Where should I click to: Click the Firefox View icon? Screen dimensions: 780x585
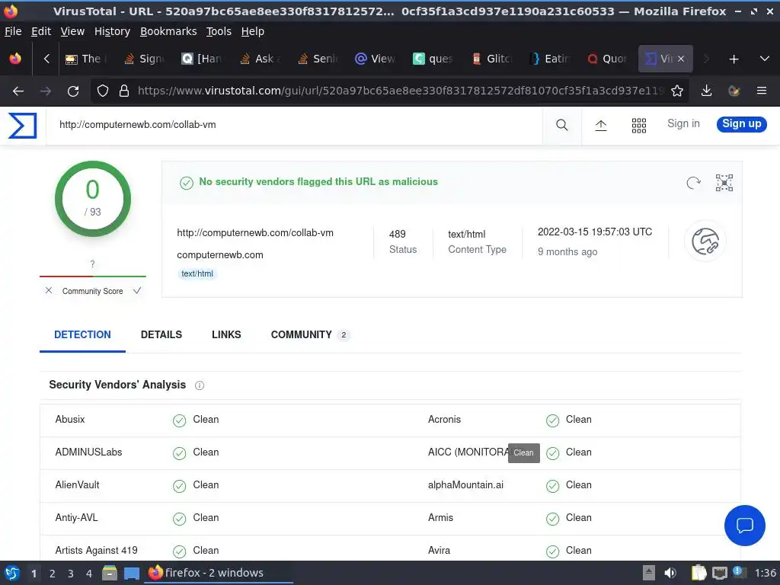pyautogui.click(x=15, y=59)
